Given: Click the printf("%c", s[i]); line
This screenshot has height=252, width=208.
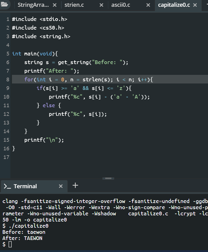Looking at the screenshot, I should tap(78, 114).
